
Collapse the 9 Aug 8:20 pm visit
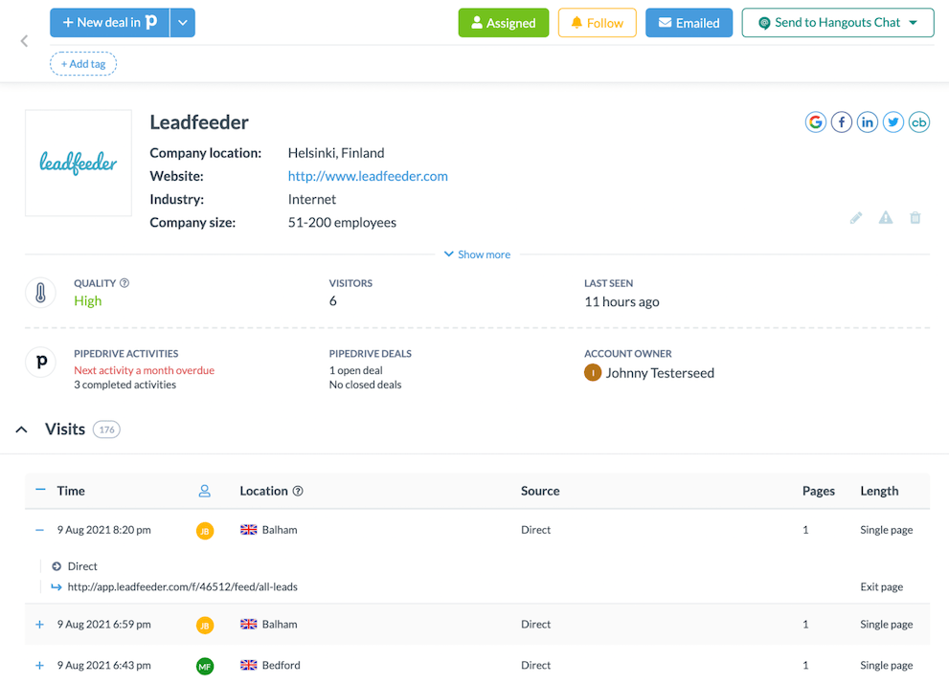coord(39,530)
